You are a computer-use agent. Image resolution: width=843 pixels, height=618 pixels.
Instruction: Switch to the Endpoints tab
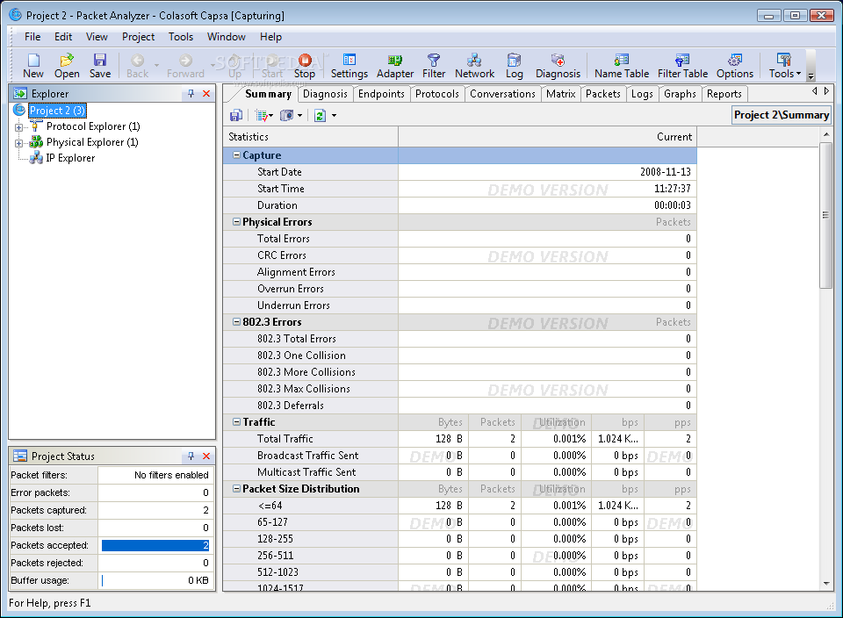point(381,94)
